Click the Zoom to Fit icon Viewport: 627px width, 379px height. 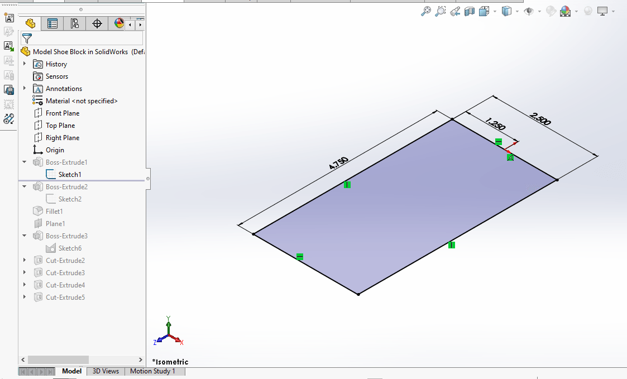coord(426,11)
